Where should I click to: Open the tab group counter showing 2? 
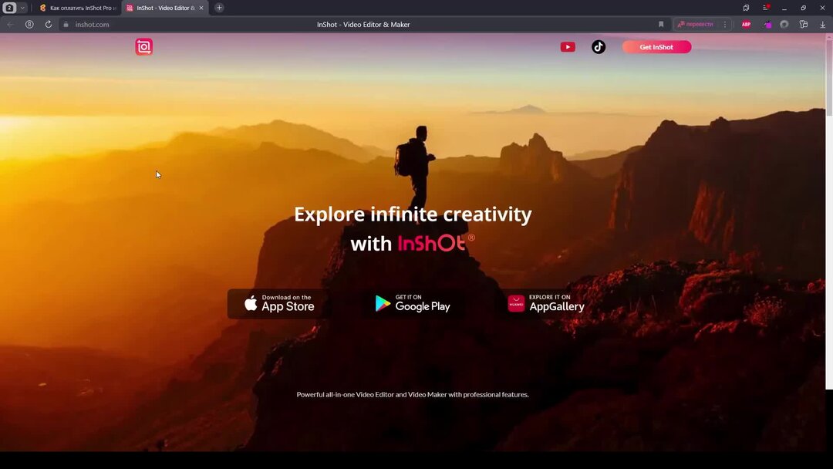9,8
